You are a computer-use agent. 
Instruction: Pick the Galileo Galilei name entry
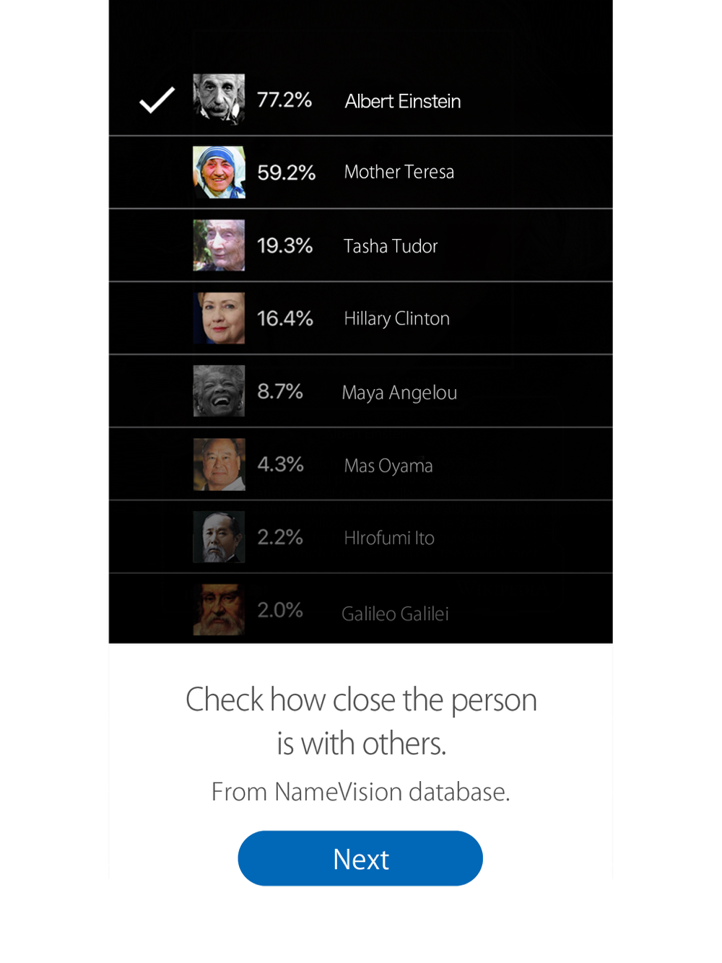click(x=395, y=614)
